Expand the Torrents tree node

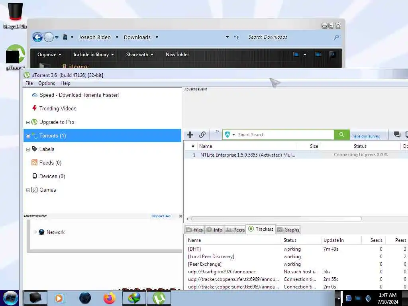tap(28, 136)
